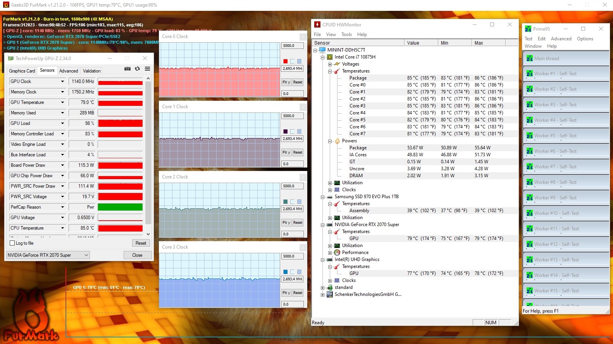Click the Voltages lightning icon in HWMonitor

(337, 64)
